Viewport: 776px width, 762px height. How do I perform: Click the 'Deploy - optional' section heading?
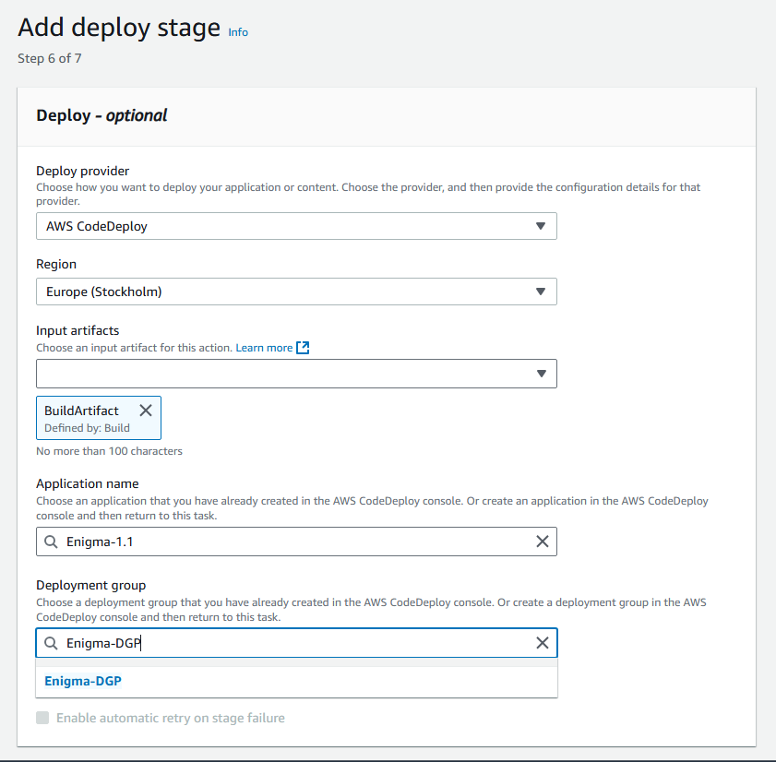pyautogui.click(x=101, y=115)
